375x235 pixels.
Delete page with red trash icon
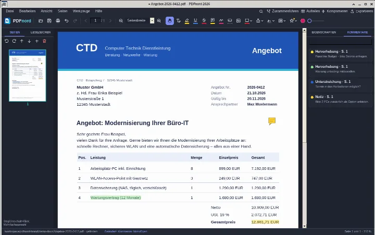tap(44, 41)
